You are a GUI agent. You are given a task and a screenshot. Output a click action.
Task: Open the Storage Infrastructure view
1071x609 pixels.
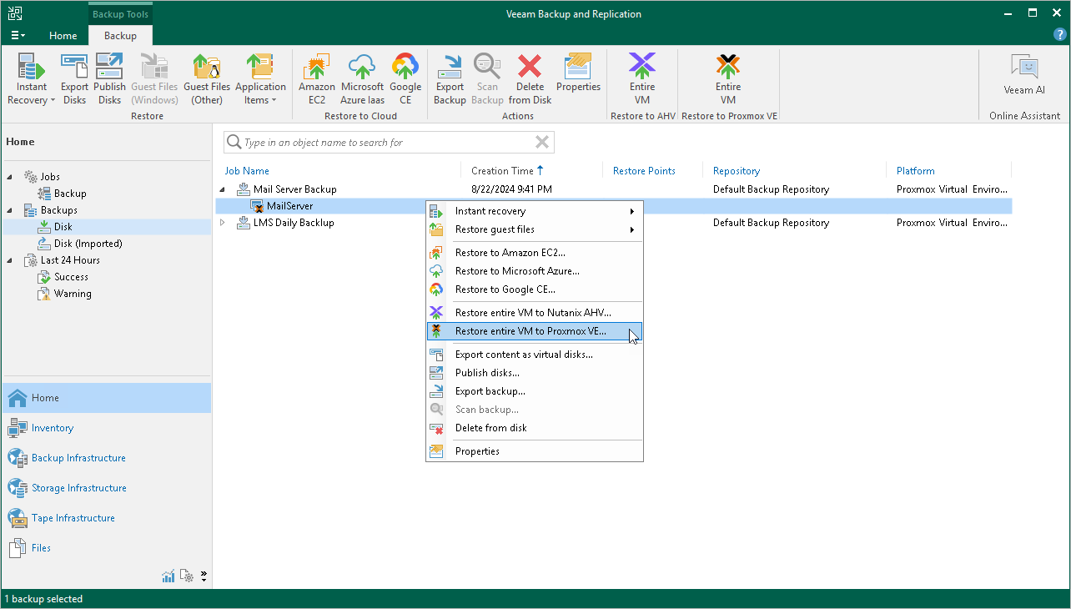(107, 488)
